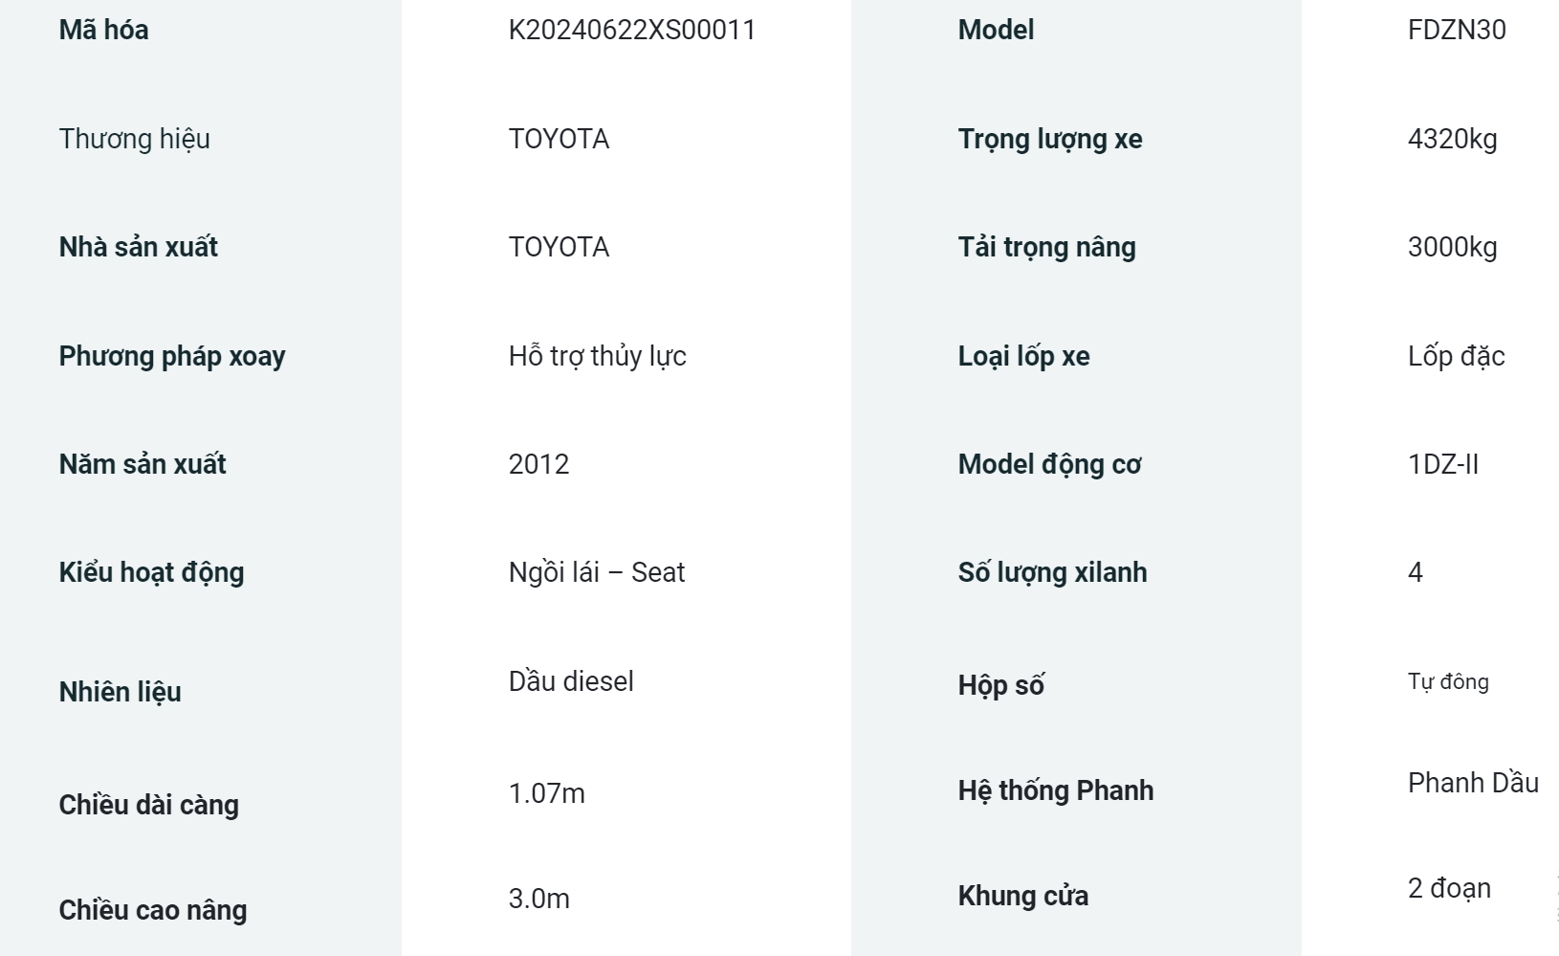This screenshot has width=1559, height=956.
Task: Click the Dầu diesel fuel value
Action: [571, 681]
